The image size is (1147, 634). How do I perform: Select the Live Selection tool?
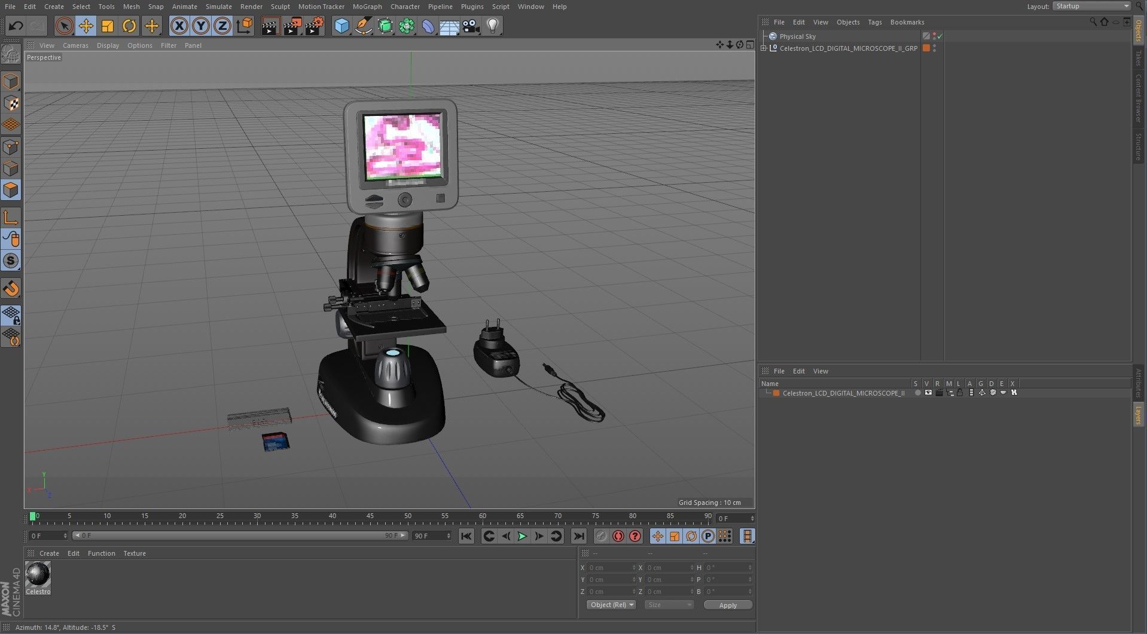[x=64, y=26]
